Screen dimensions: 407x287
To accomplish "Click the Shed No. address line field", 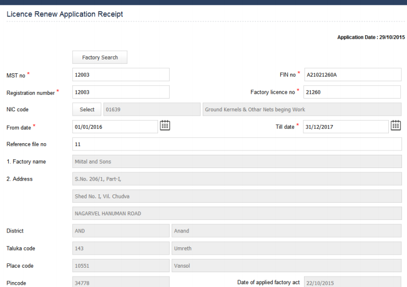I will click(237, 196).
